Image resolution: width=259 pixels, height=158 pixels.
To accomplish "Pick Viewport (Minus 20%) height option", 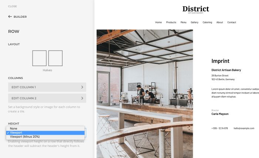I will [26, 137].
